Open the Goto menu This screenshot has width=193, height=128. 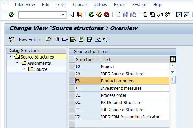[61, 5]
